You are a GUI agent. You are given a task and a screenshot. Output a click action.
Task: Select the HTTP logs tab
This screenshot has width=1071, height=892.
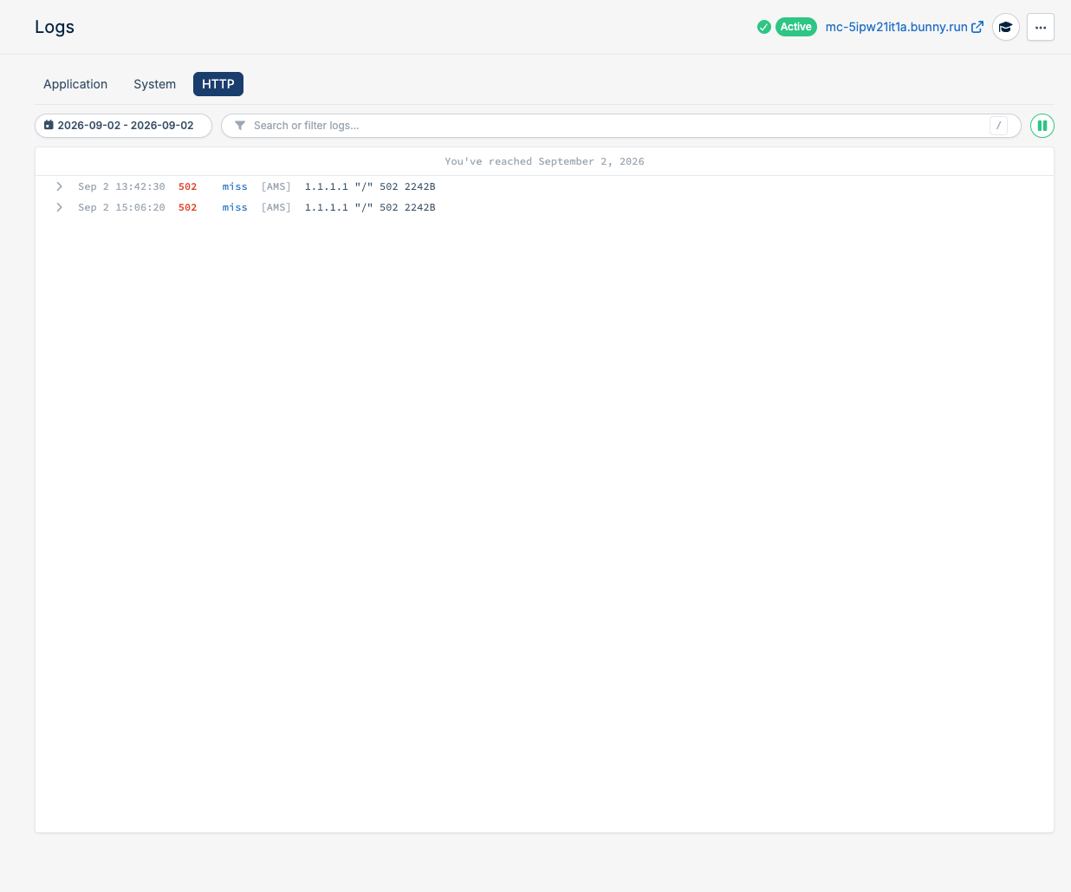click(218, 84)
